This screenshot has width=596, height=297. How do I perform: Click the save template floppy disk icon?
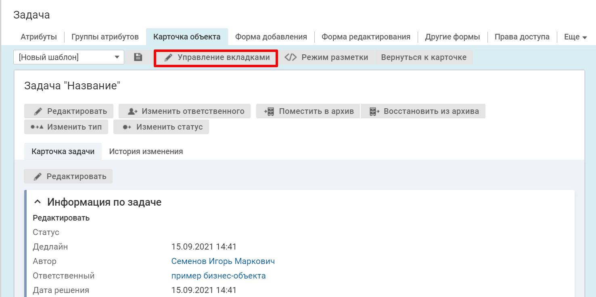pyautogui.click(x=138, y=57)
